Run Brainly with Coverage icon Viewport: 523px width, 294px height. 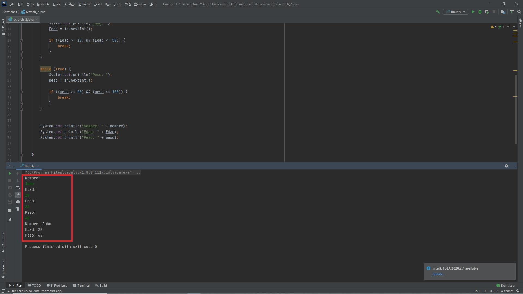point(487,12)
